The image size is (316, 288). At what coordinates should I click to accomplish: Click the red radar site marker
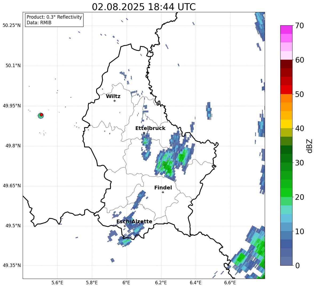41,115
